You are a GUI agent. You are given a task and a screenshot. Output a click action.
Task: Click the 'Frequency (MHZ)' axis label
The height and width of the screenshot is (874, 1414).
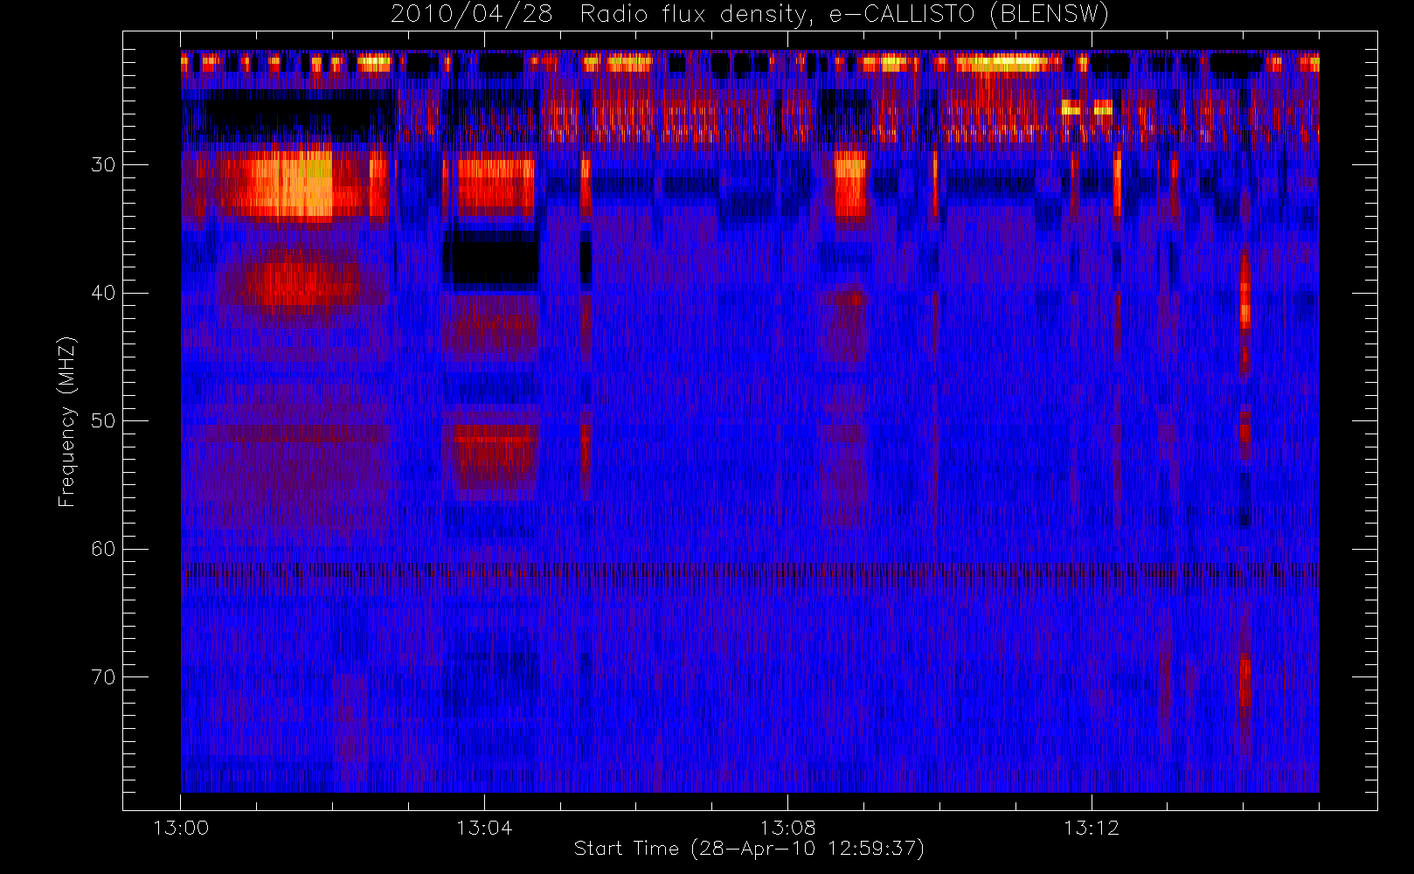click(x=67, y=421)
